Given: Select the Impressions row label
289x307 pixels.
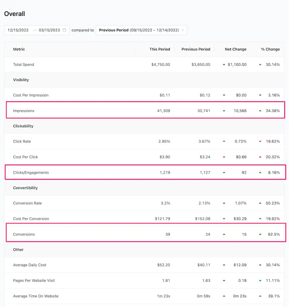Looking at the screenshot, I should (x=24, y=111).
